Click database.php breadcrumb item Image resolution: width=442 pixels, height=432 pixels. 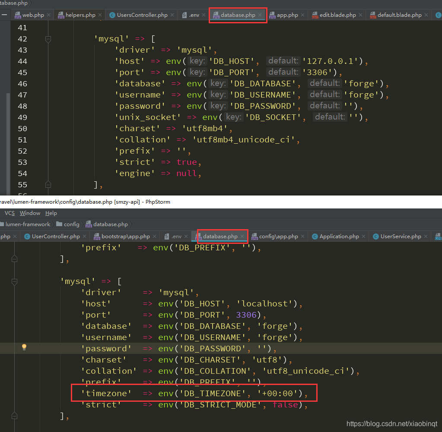tap(107, 224)
